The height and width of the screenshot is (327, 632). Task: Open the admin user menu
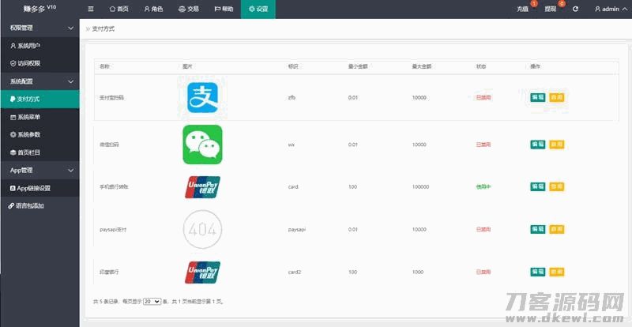[606, 9]
